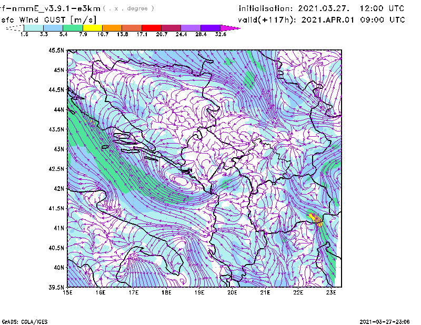
Task: Click the 44N latitude label
Action: (x=59, y=109)
